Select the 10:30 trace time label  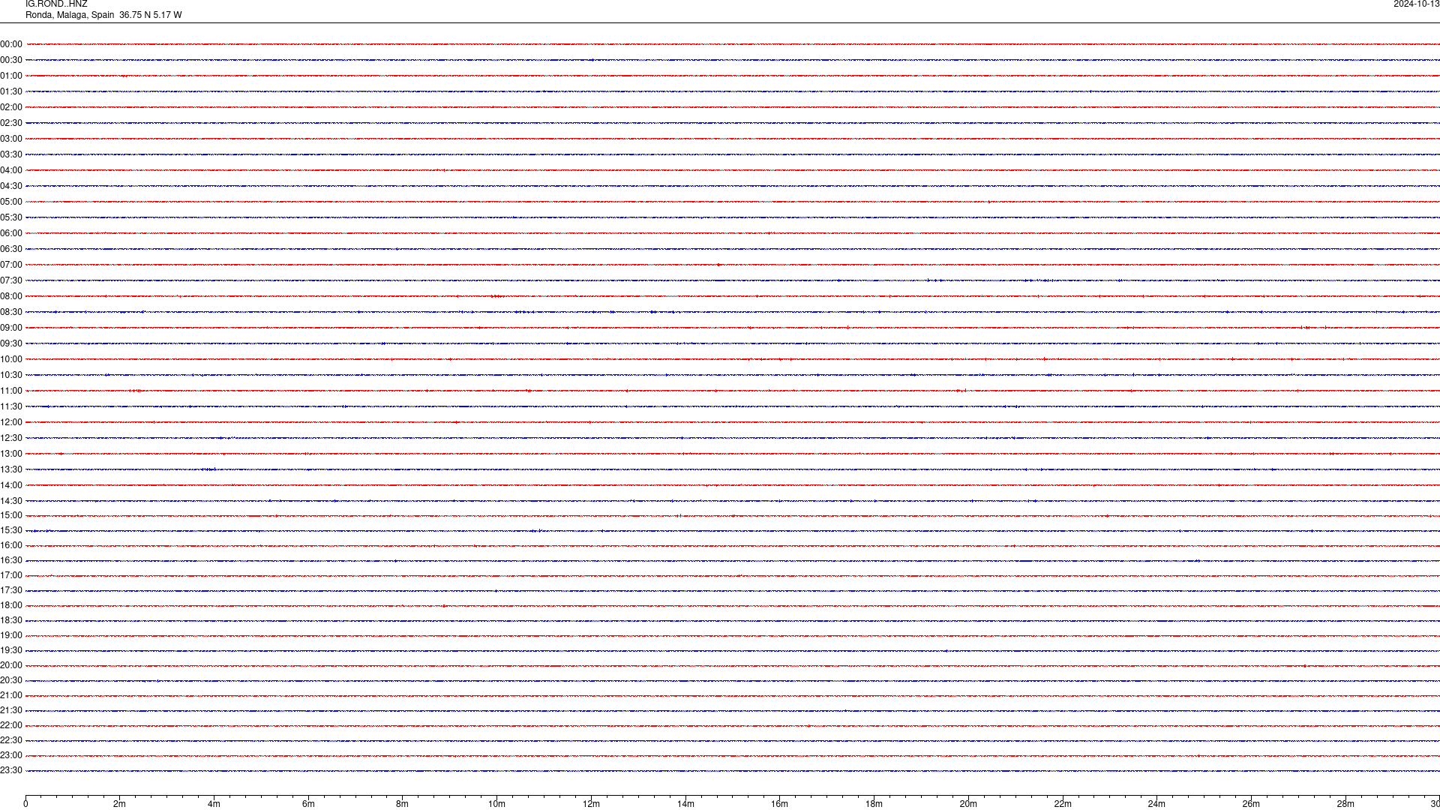point(11,375)
